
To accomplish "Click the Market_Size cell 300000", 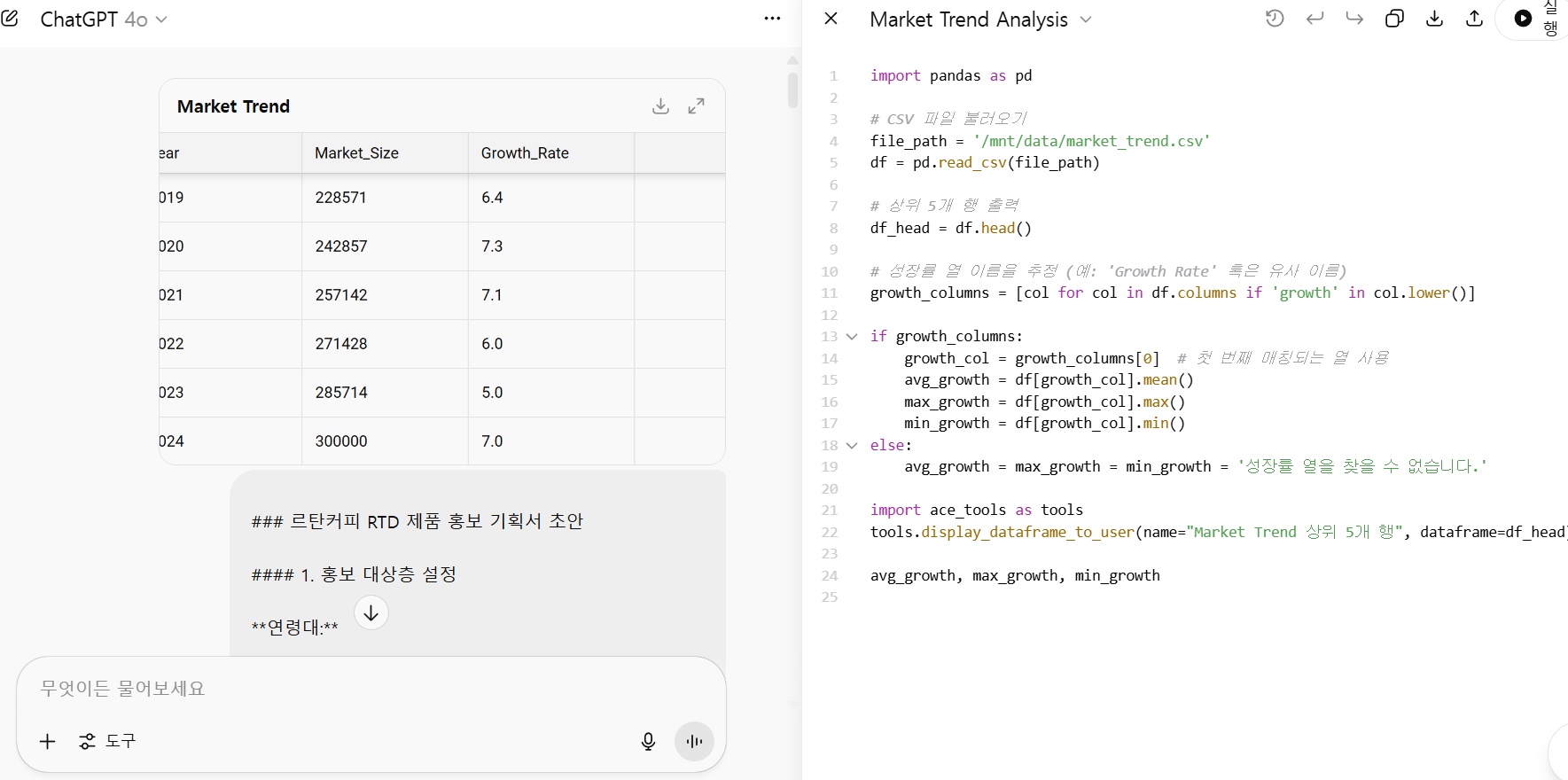I will (x=385, y=441).
